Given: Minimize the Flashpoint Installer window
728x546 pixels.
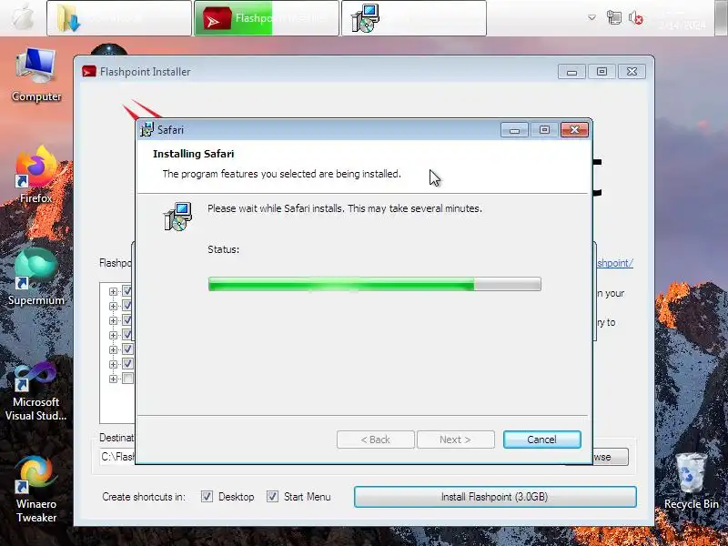Looking at the screenshot, I should (571, 72).
